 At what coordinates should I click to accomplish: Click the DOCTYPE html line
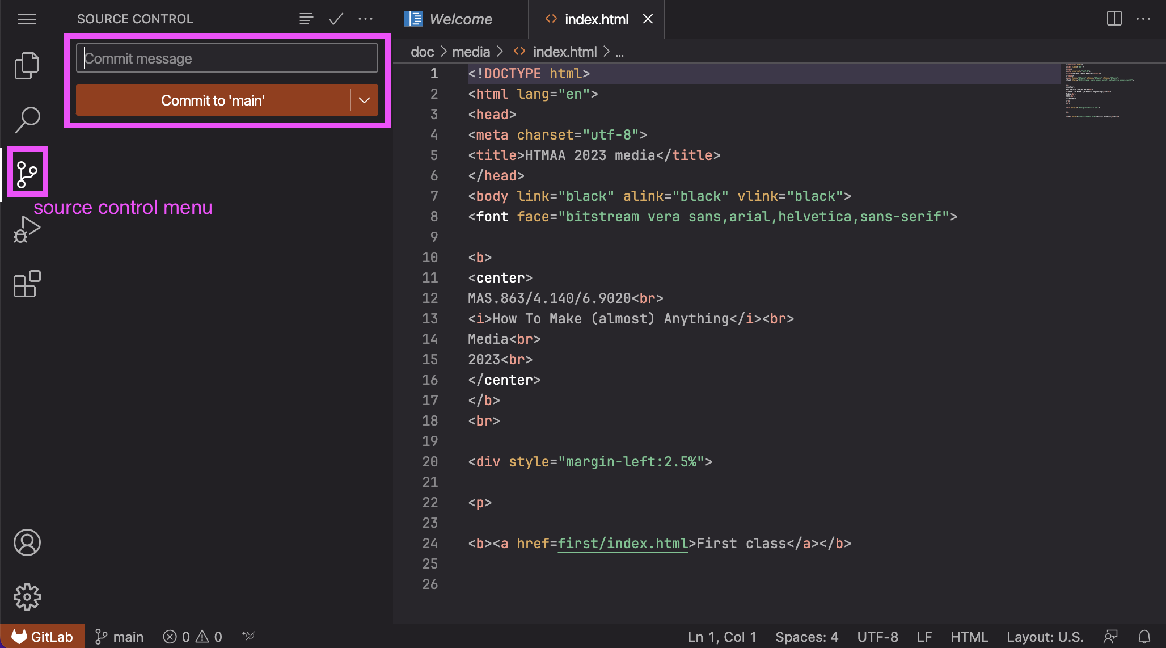[529, 73]
